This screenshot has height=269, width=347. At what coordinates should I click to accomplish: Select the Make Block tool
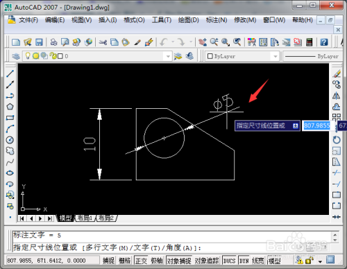click(x=10, y=206)
